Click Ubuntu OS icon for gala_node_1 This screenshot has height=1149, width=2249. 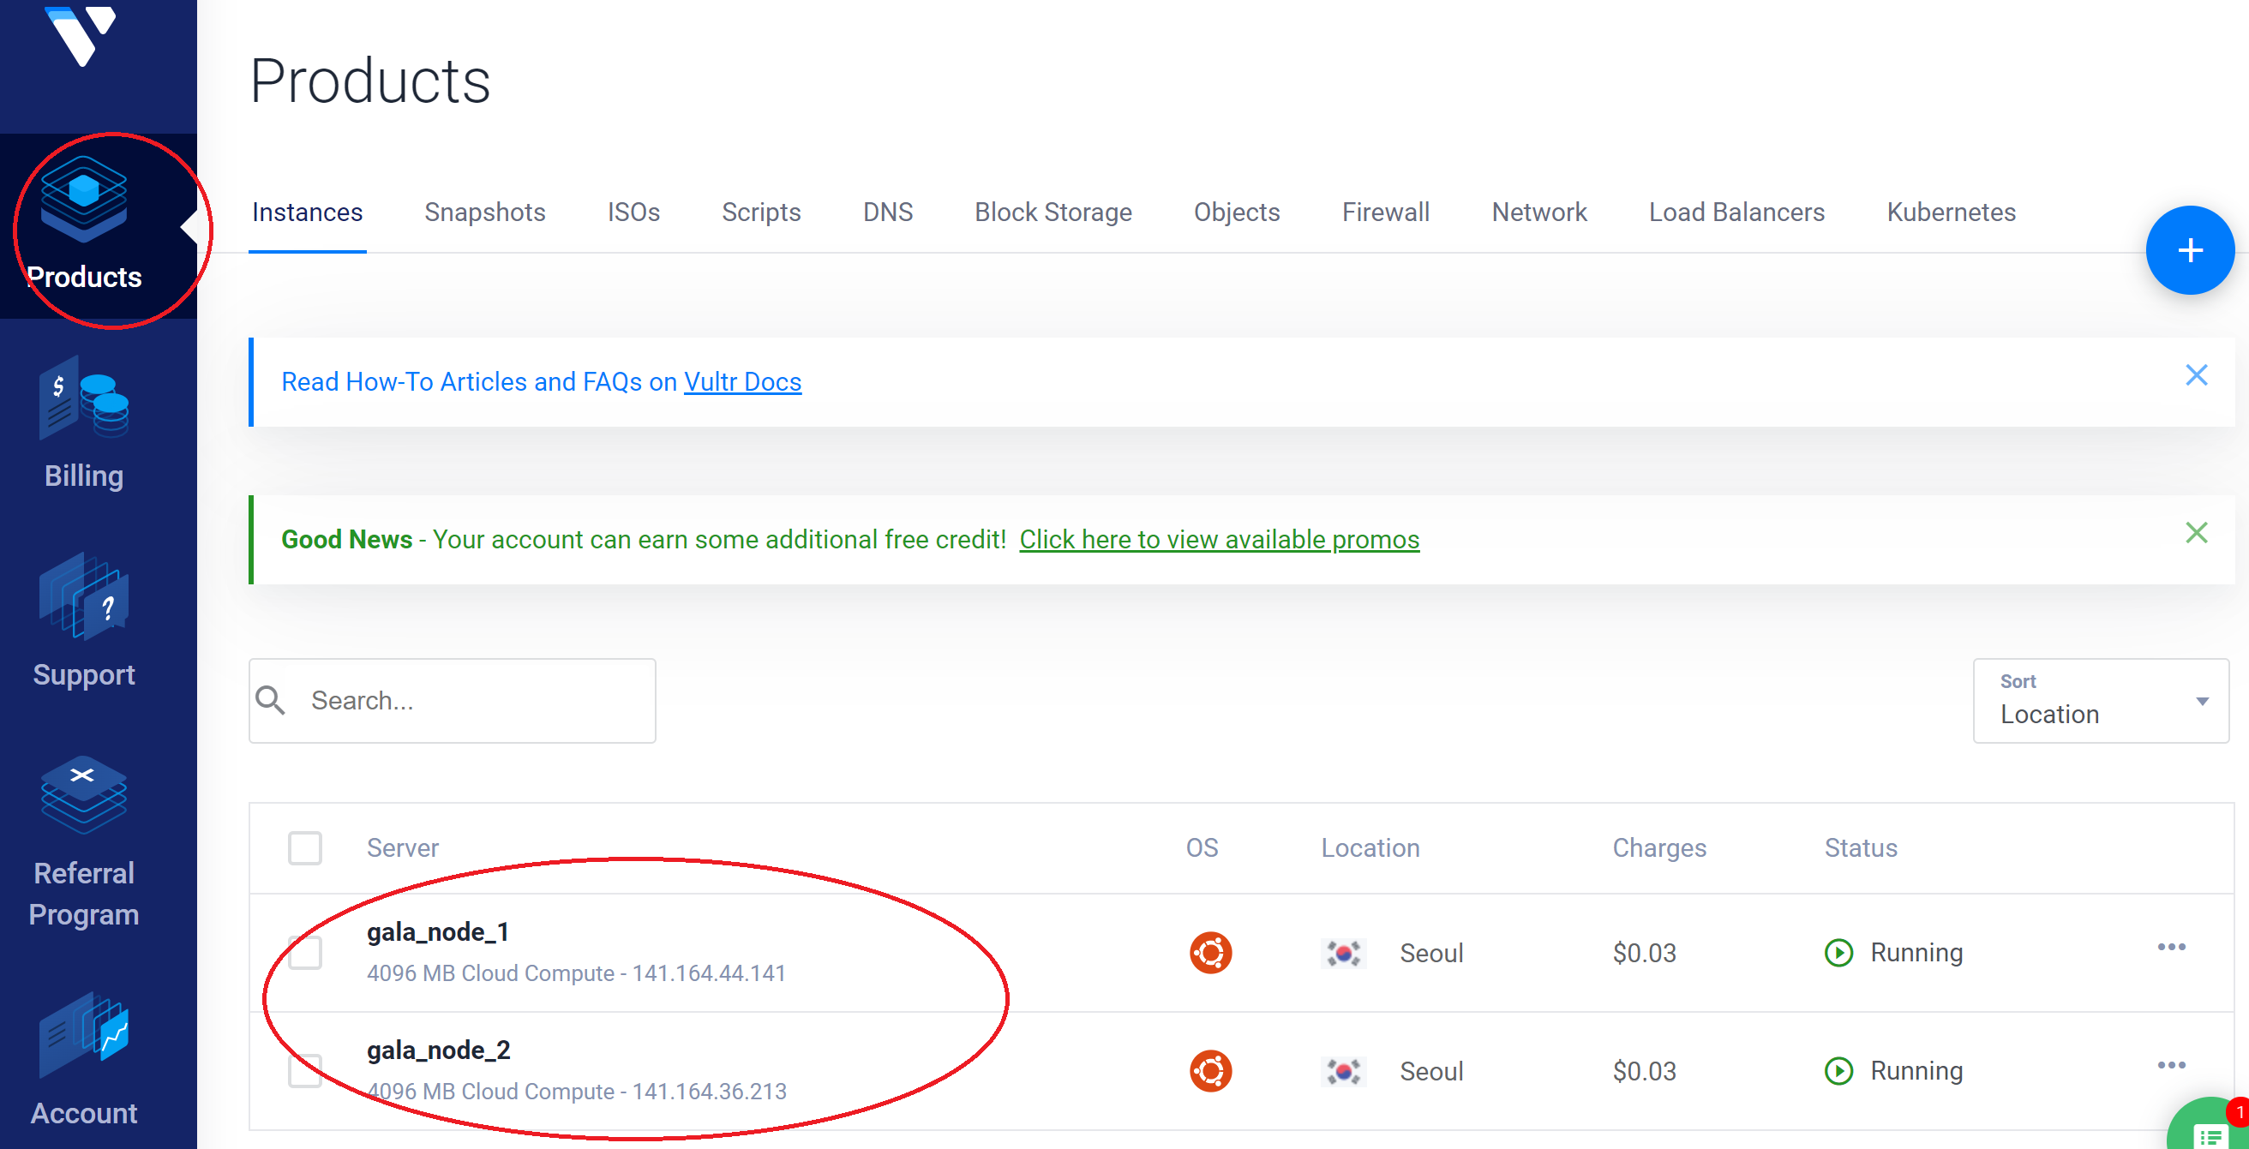click(x=1210, y=953)
